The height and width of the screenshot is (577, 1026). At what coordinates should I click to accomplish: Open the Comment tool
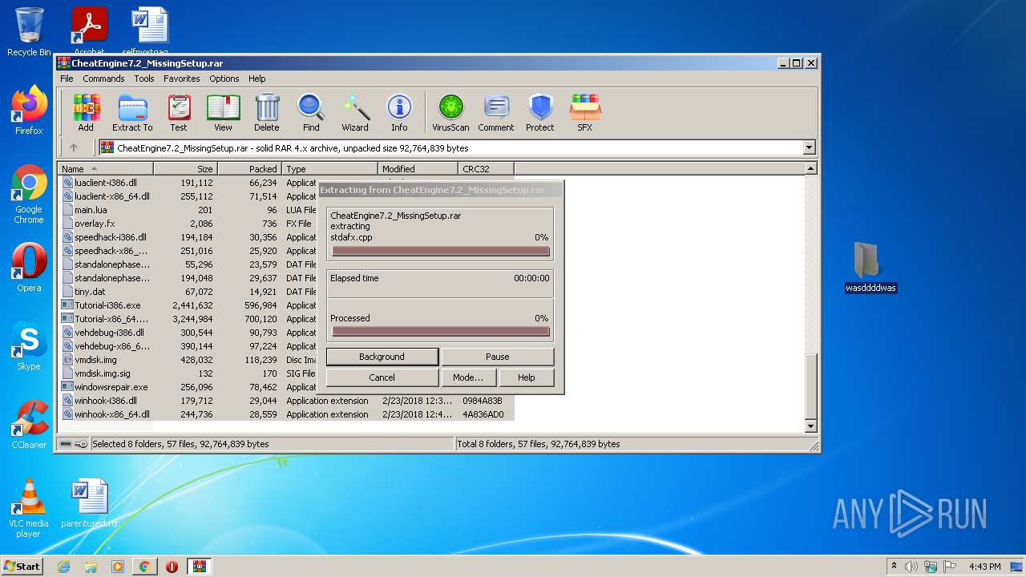pyautogui.click(x=496, y=112)
